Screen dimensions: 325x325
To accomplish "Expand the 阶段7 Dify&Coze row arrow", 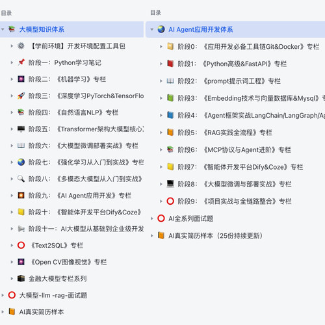I will 161,167.
